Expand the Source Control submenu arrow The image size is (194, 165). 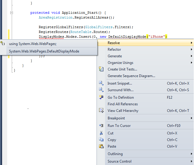coord(191,161)
